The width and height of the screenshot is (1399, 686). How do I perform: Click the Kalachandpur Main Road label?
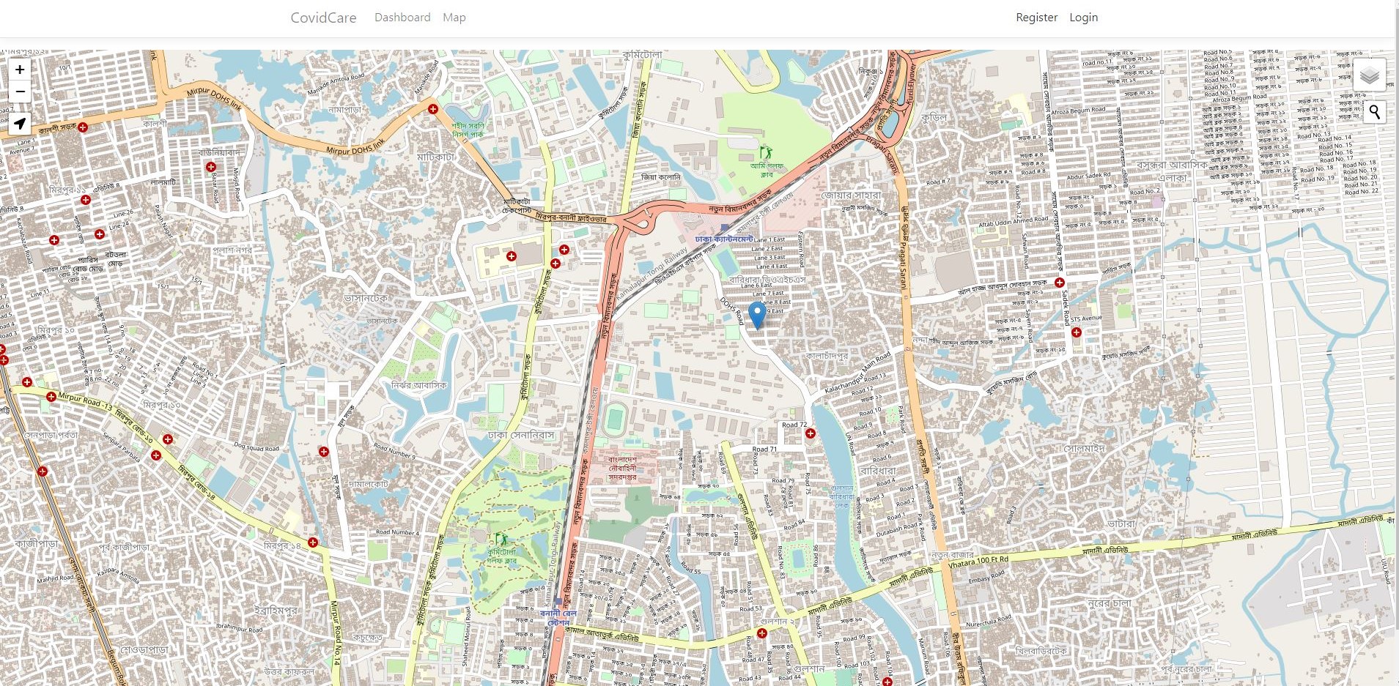click(857, 373)
